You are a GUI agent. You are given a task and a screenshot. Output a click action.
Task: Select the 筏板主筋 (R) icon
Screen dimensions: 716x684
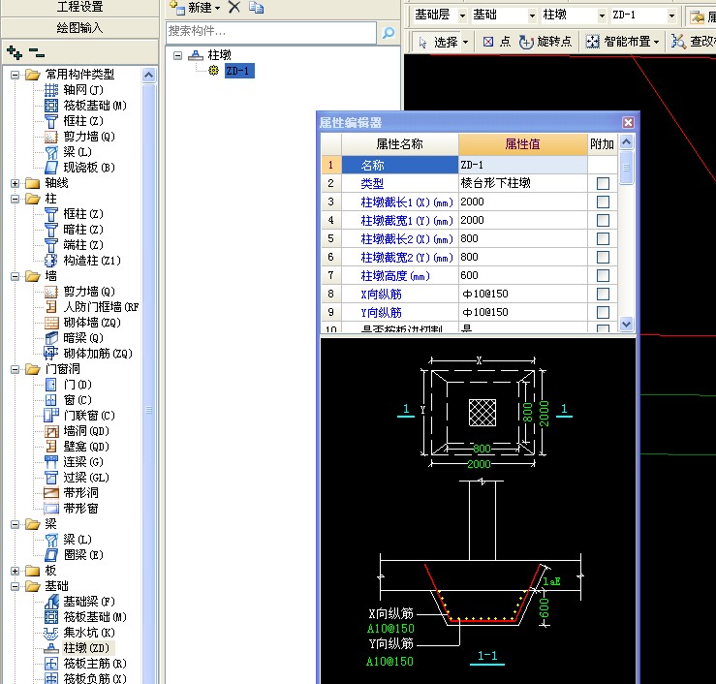[x=51, y=664]
